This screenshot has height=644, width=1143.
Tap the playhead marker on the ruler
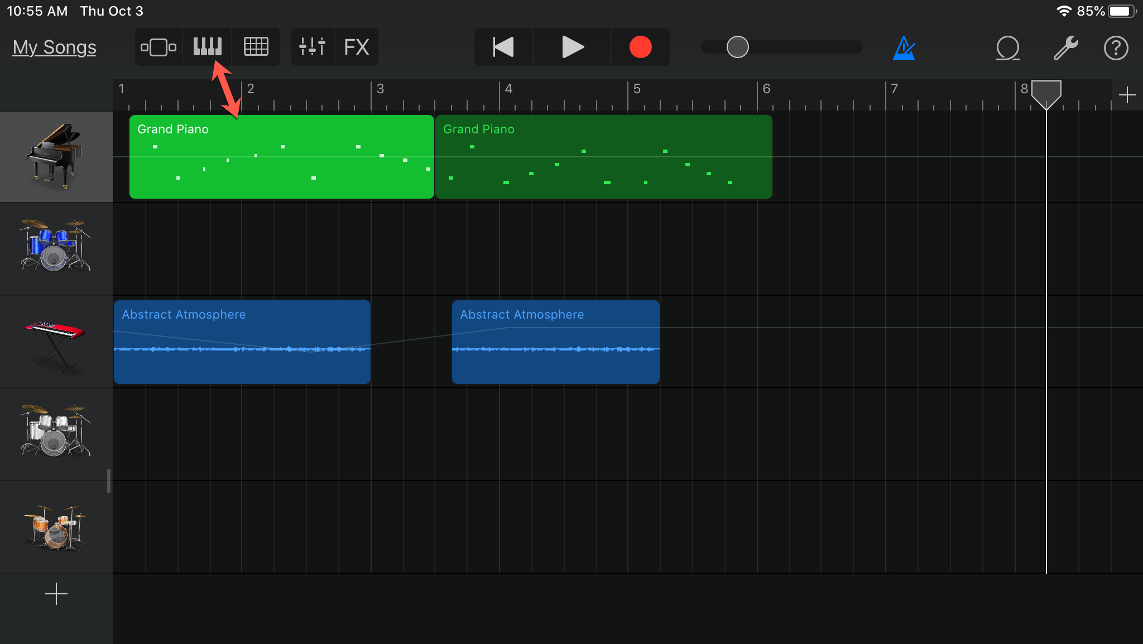(x=1046, y=93)
